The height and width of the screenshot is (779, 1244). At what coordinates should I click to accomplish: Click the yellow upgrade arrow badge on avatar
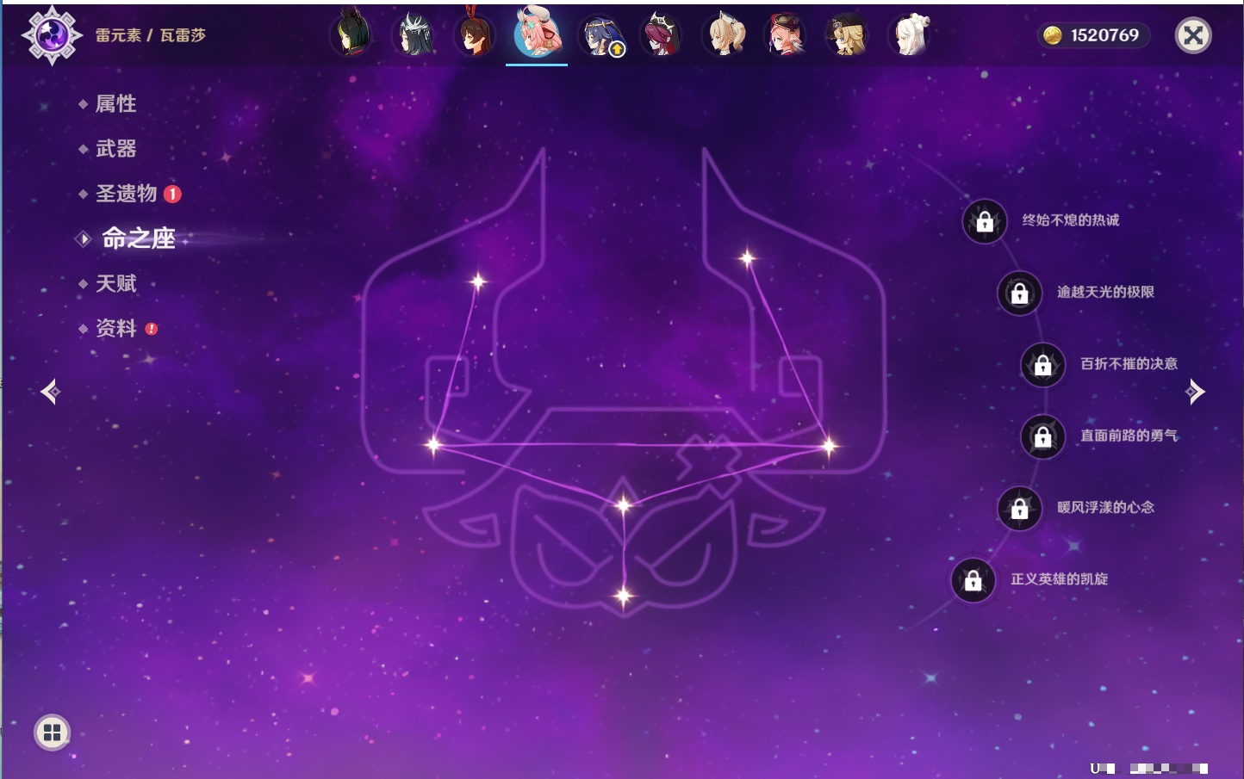(x=617, y=50)
